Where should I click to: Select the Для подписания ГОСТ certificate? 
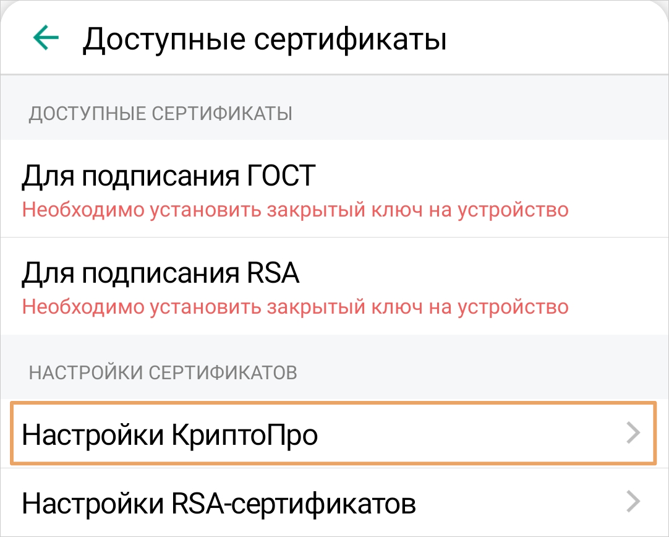point(168,176)
